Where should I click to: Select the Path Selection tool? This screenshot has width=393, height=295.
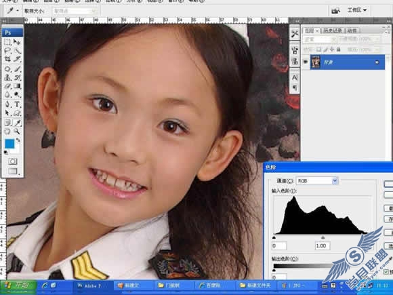(7, 113)
